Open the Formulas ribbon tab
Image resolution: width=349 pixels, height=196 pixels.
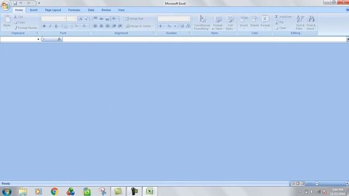coord(74,10)
